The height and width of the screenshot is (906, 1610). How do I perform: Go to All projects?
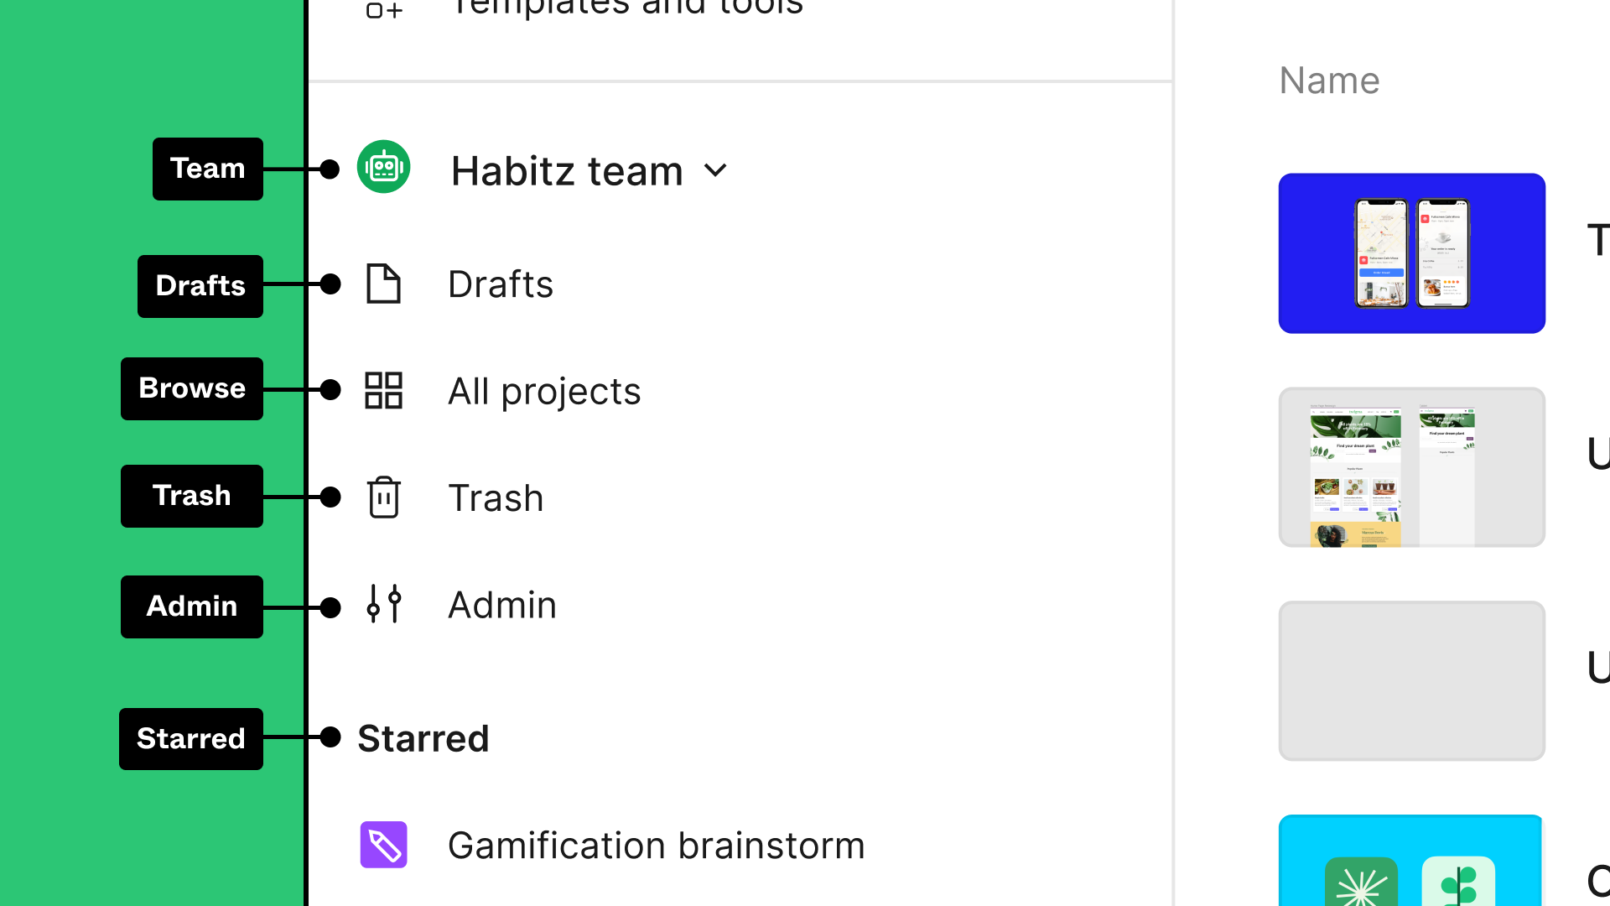coord(544,391)
